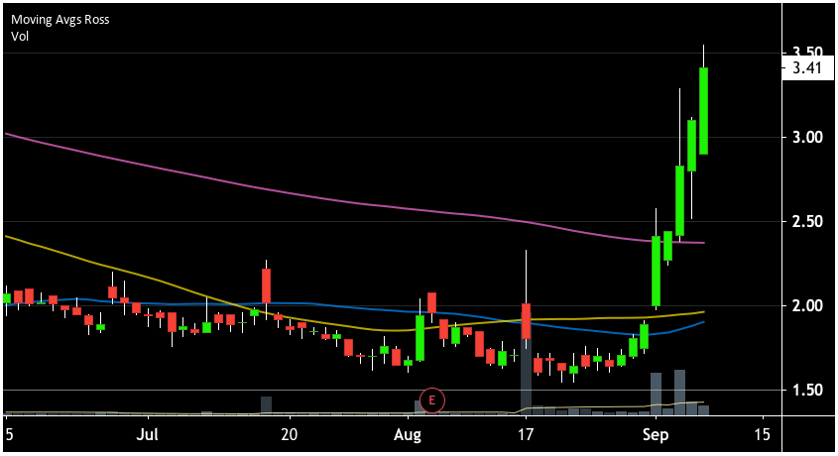Click the 20 date axis label
This screenshot has width=838, height=456.
click(x=289, y=434)
